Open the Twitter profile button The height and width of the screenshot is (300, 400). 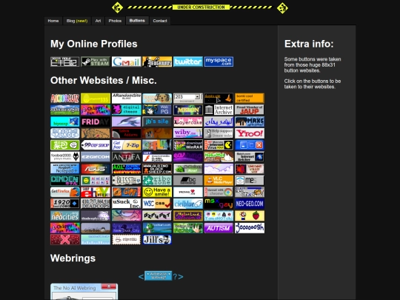click(188, 61)
